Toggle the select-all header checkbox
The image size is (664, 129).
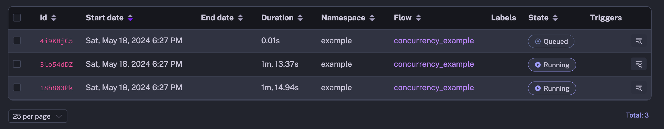[17, 18]
